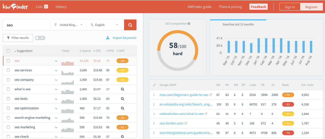Tick the checkbox for seo tools
This screenshot has width=325, height=139.
tap(8, 99)
